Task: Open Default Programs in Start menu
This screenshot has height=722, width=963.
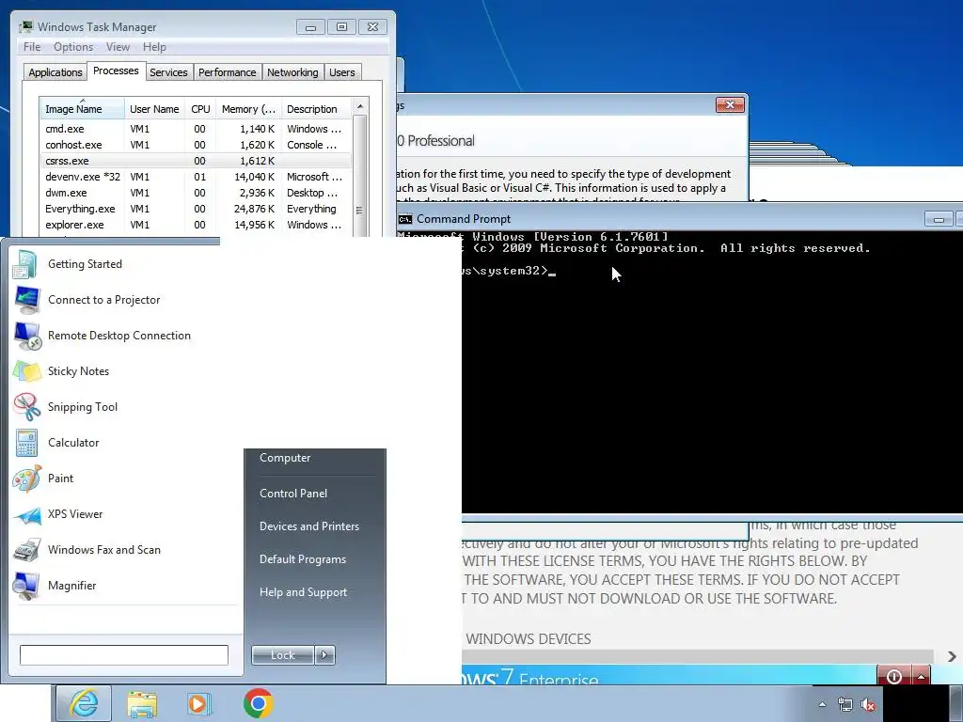Action: [303, 559]
